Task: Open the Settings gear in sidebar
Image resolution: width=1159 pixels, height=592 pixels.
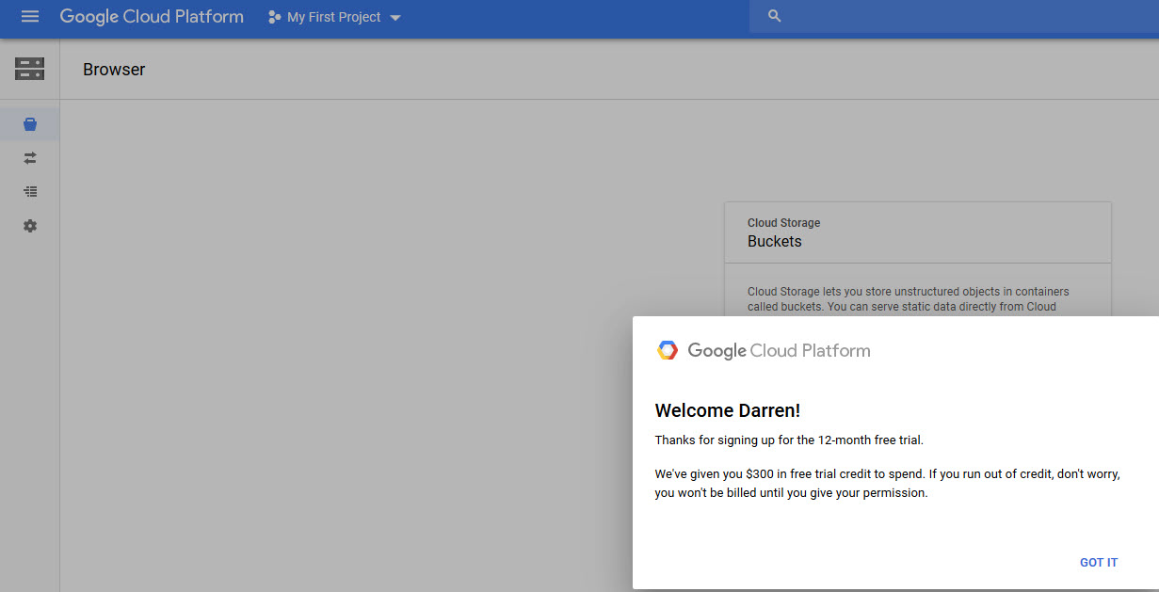Action: 30,226
